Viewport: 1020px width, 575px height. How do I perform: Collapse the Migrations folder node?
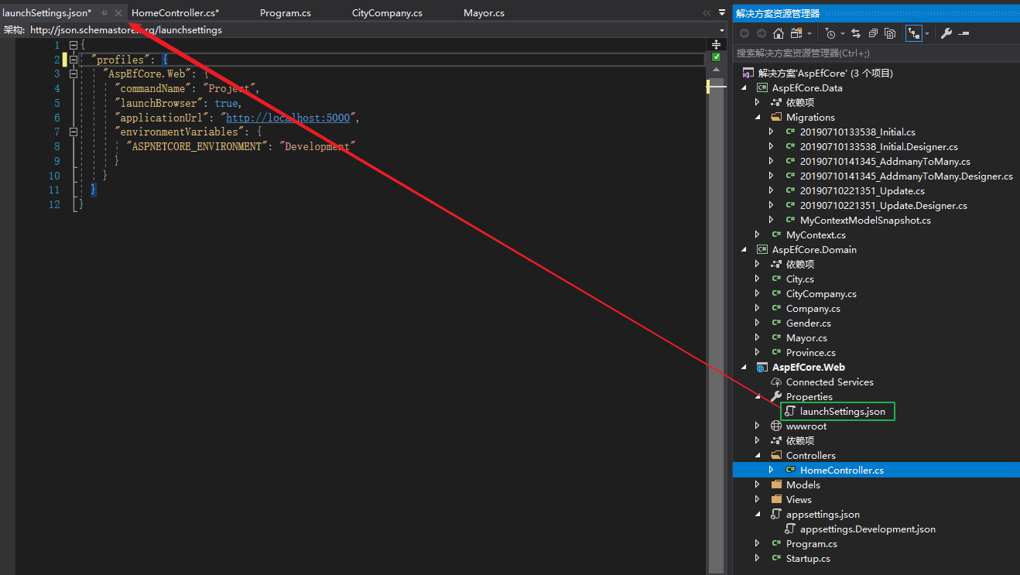758,118
